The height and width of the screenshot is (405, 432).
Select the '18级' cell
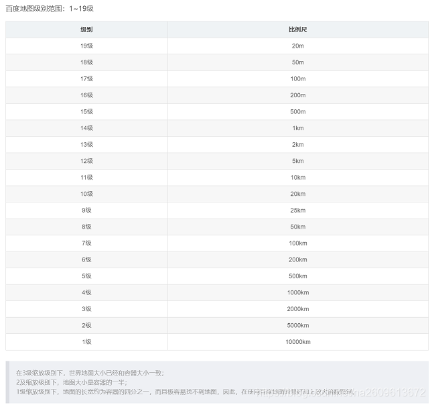pyautogui.click(x=86, y=62)
